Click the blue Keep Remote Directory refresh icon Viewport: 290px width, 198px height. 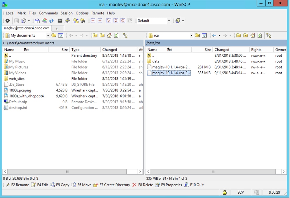[51, 21]
